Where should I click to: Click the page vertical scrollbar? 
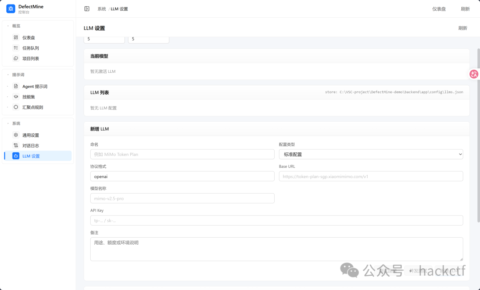479,135
